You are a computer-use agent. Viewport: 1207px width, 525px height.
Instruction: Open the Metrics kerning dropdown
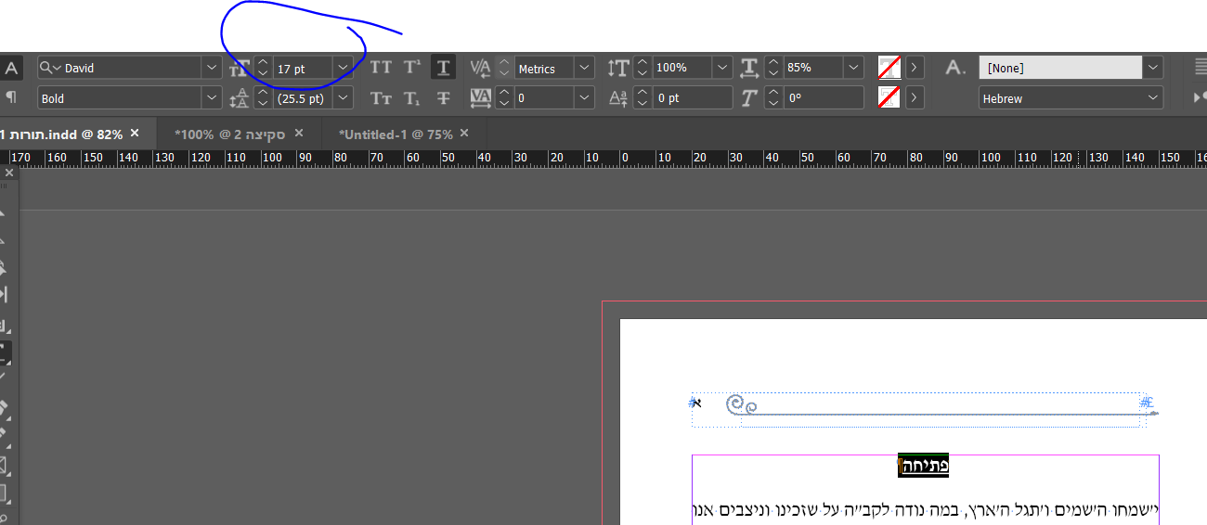tap(584, 68)
